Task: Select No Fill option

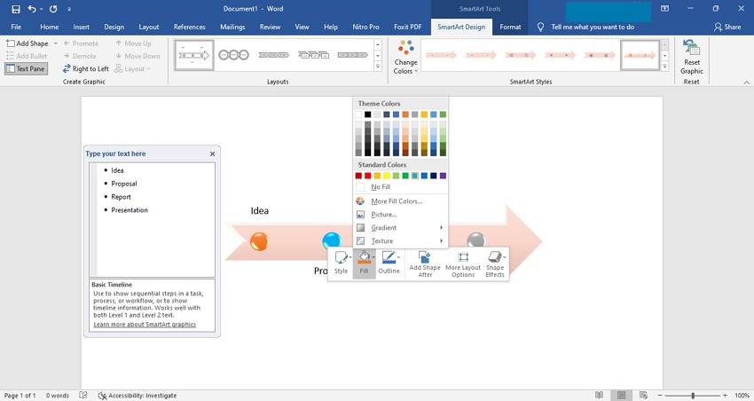Action: (x=380, y=187)
